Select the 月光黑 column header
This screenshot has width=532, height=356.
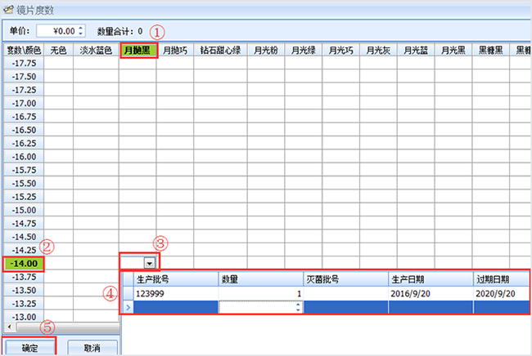point(453,51)
